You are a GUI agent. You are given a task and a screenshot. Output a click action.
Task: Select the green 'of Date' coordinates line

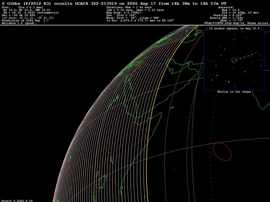coord(28,18)
